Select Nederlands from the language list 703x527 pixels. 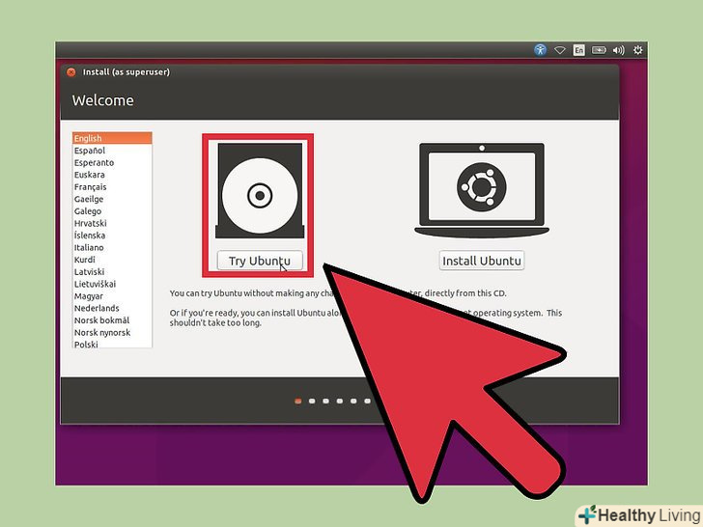[x=96, y=308]
